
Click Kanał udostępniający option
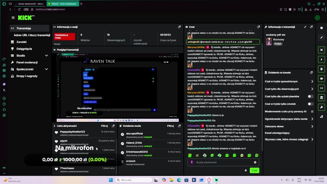tap(277, 133)
